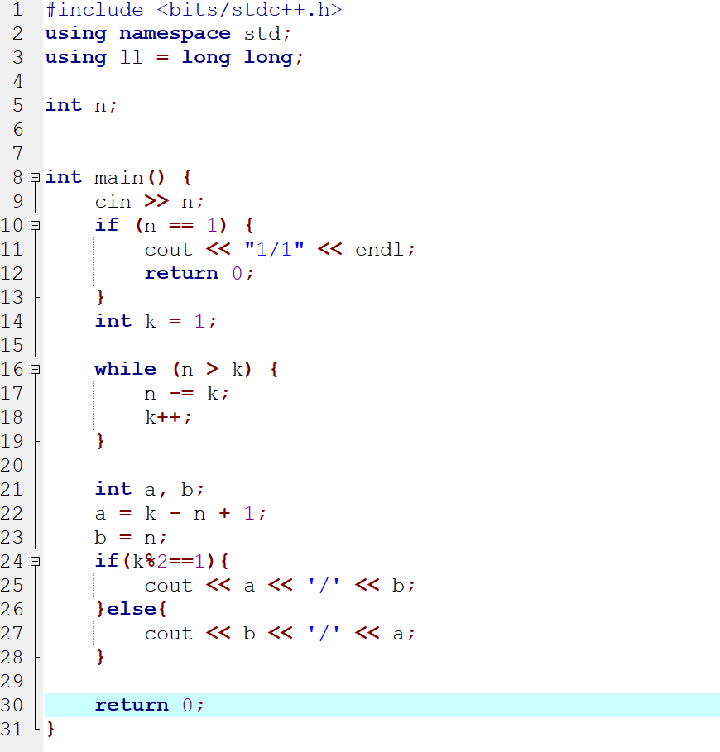Screen dimensions: 720x752
Task: Click on 'int k = 1;' statement
Action: pyautogui.click(x=156, y=321)
